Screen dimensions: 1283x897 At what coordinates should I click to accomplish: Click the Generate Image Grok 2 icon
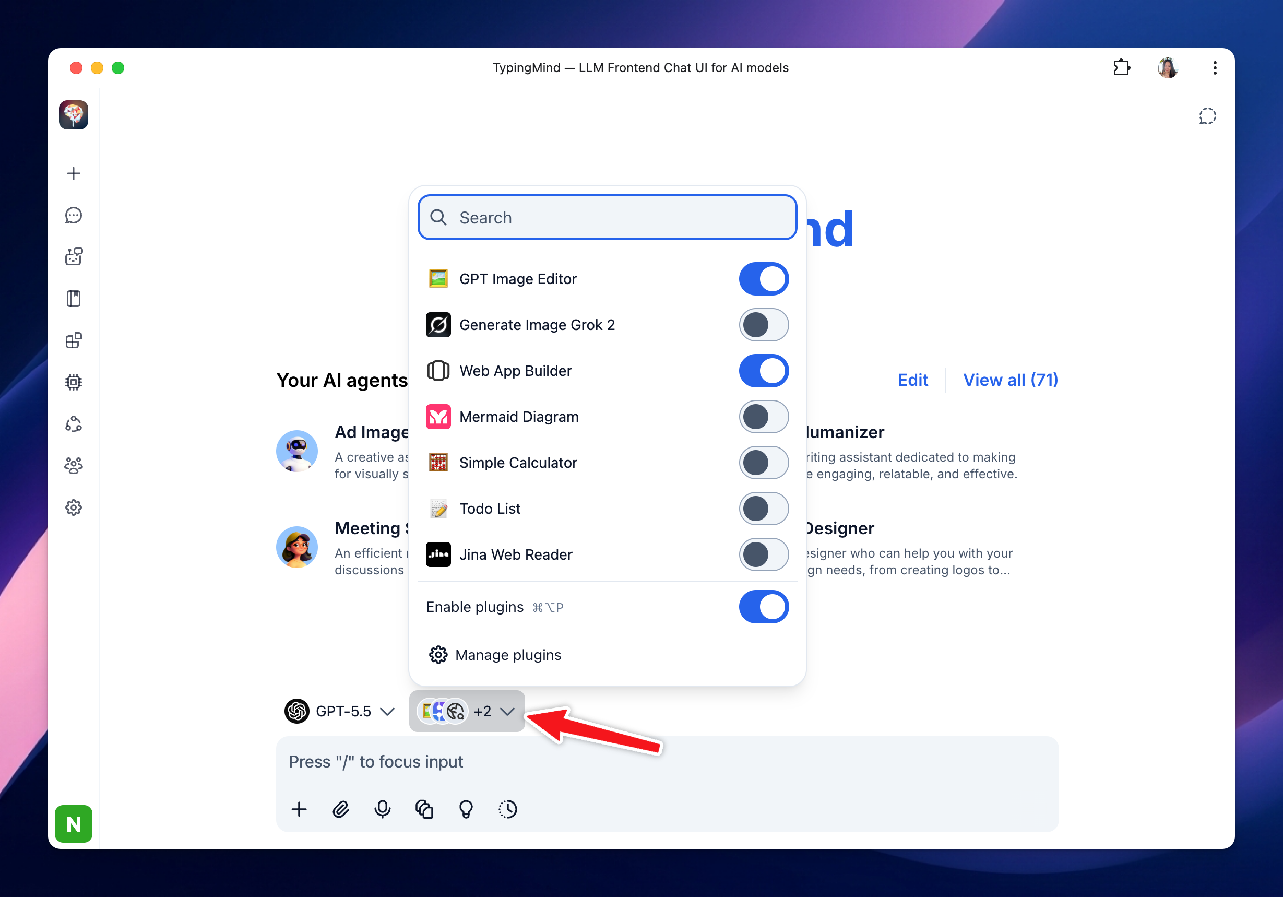click(438, 325)
